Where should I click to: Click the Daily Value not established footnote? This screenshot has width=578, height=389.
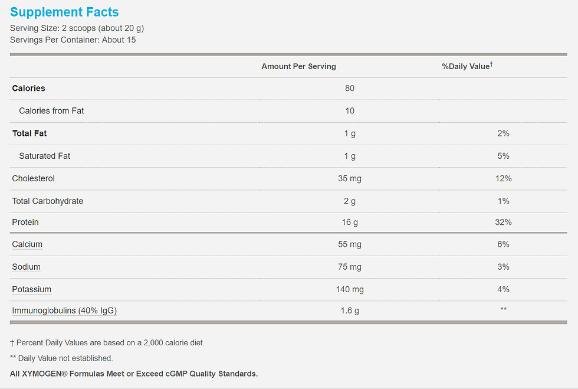[61, 358]
